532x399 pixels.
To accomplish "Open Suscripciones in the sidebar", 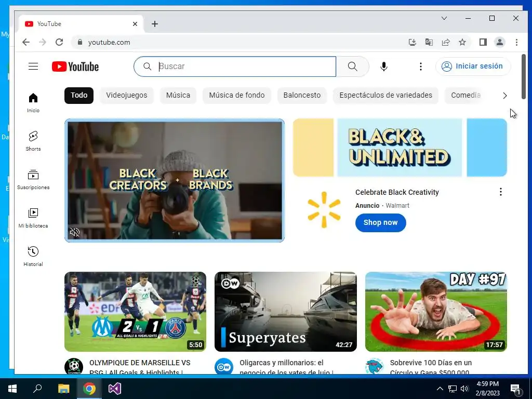I will point(33,179).
